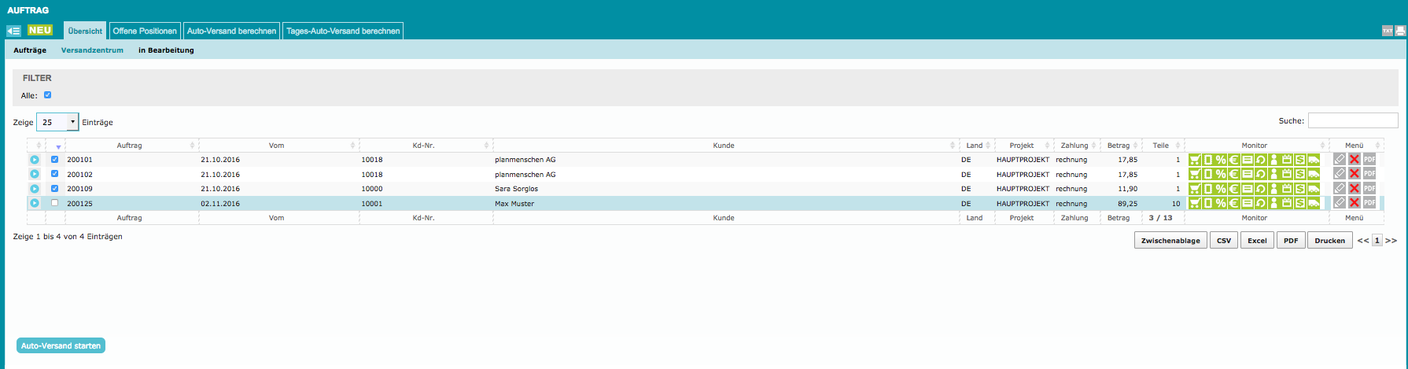Uncheck the checkbox for order 200102

click(x=55, y=174)
